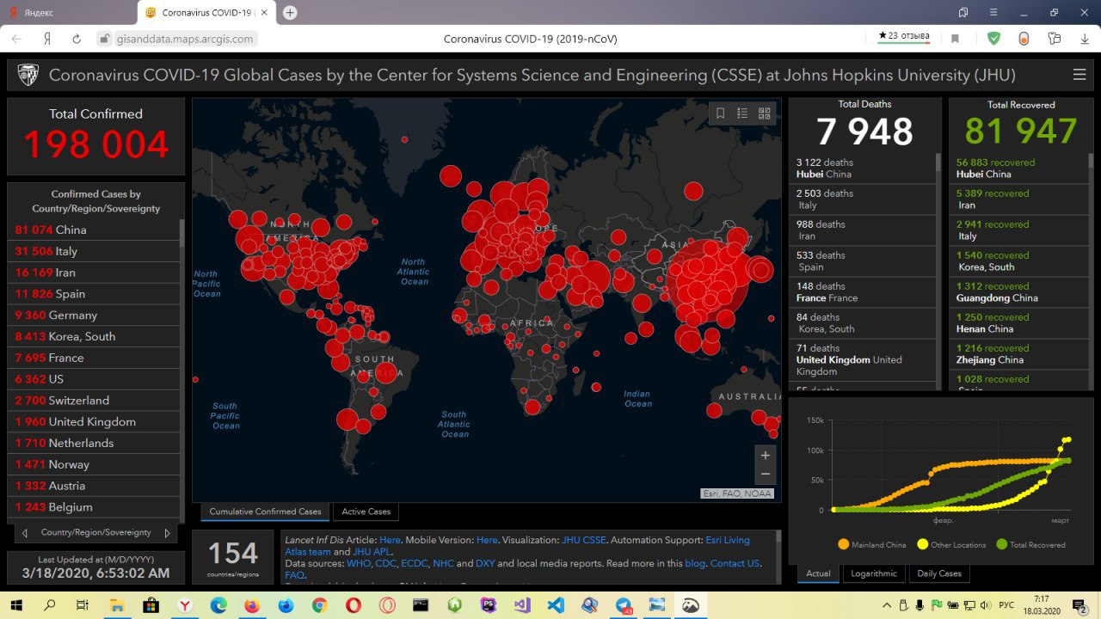
Task: Click the browser back arrow
Action: pos(18,39)
